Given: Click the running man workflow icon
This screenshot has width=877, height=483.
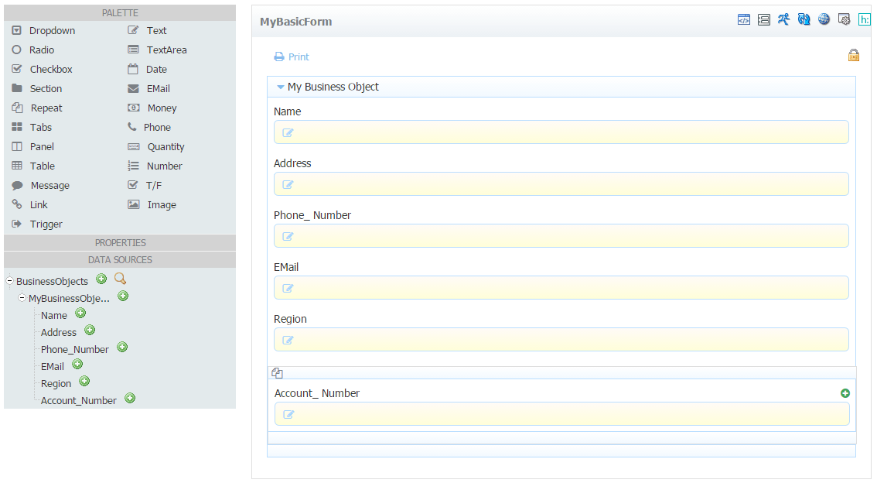Looking at the screenshot, I should [x=783, y=19].
